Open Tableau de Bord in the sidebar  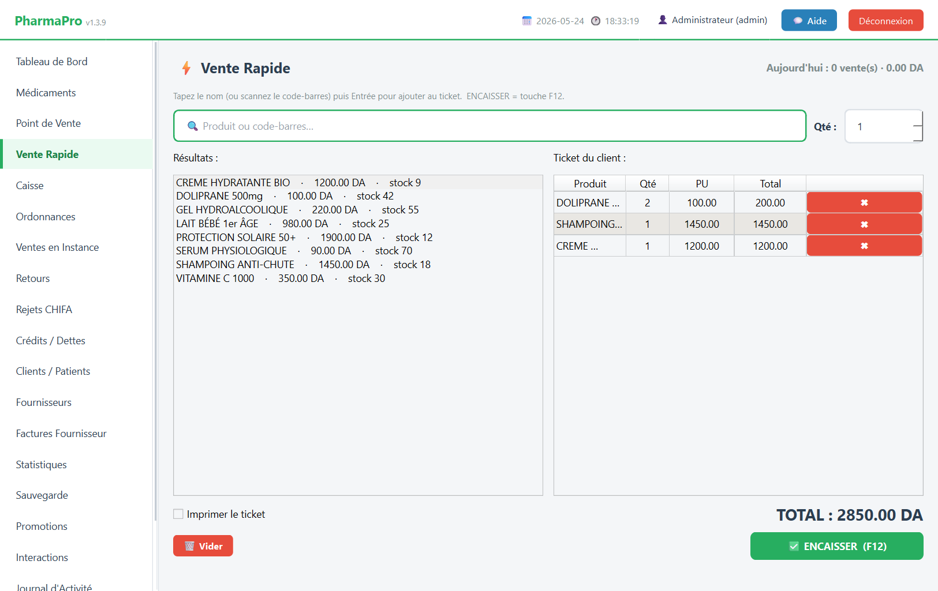(77, 62)
